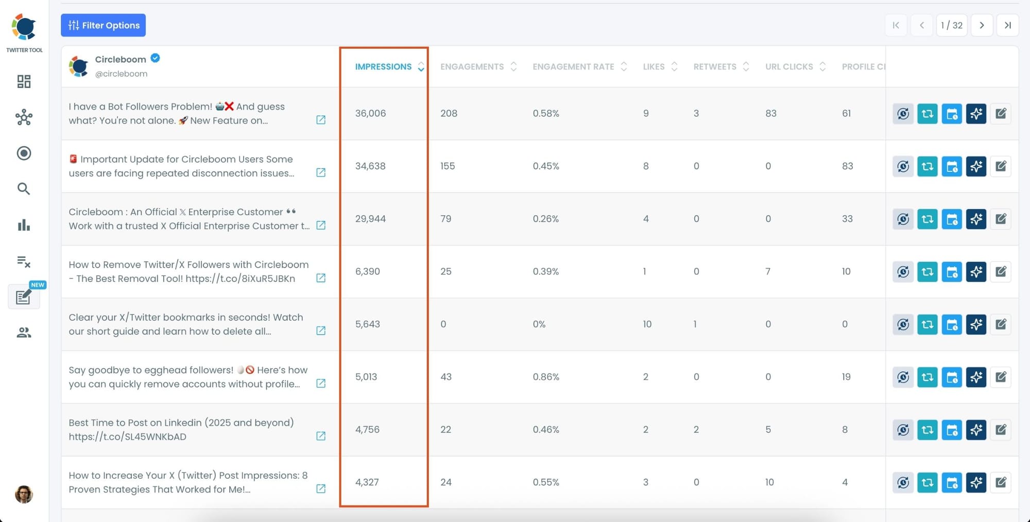
Task: Open the dashboard grid icon in the sidebar
Action: 24,81
